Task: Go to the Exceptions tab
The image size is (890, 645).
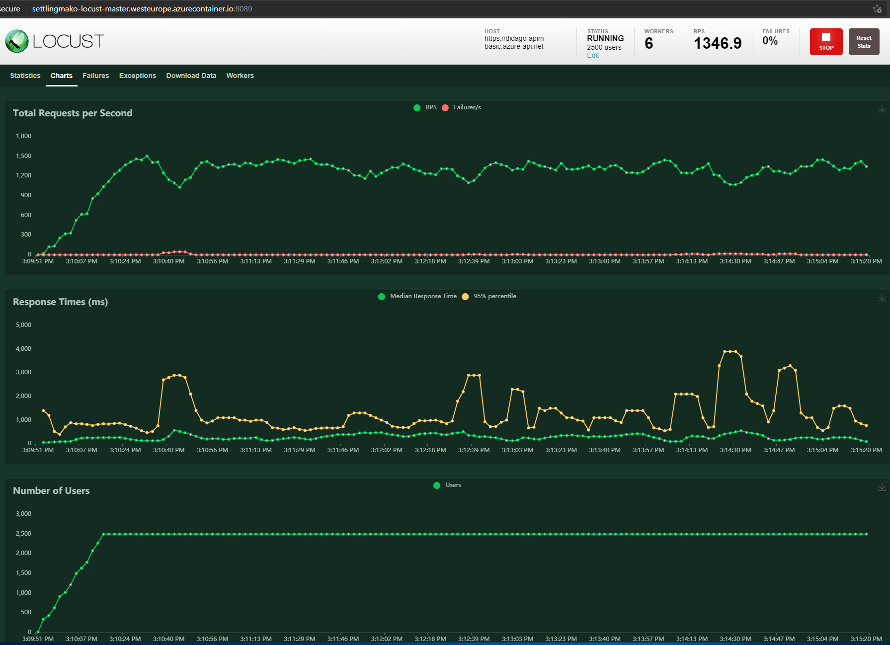Action: point(138,76)
